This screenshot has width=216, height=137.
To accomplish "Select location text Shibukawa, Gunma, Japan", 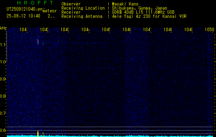I will (139, 8).
